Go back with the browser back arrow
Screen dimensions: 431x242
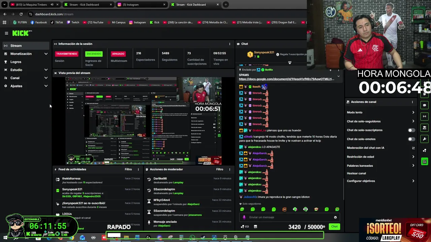tap(5, 14)
